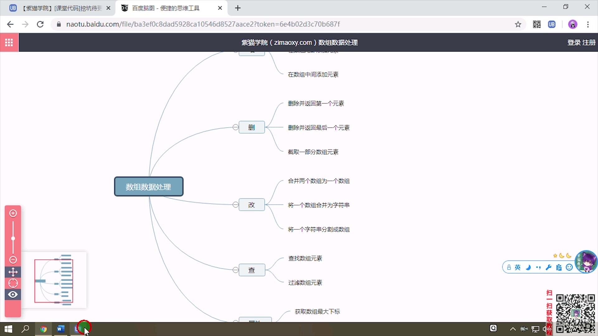Viewport: 598px width, 336px height.
Task: Open Word from the taskbar
Action: point(61,329)
